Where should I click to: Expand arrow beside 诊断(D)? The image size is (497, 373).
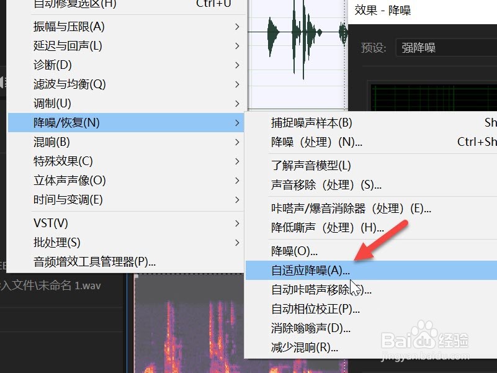pos(237,65)
